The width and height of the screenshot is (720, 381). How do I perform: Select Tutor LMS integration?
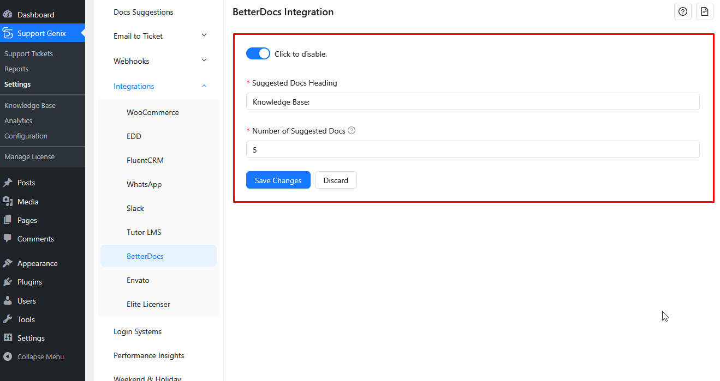[x=144, y=232]
